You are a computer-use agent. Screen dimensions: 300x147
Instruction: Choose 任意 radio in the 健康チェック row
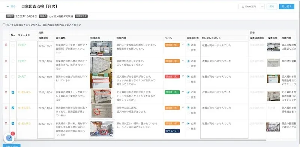click(188, 97)
